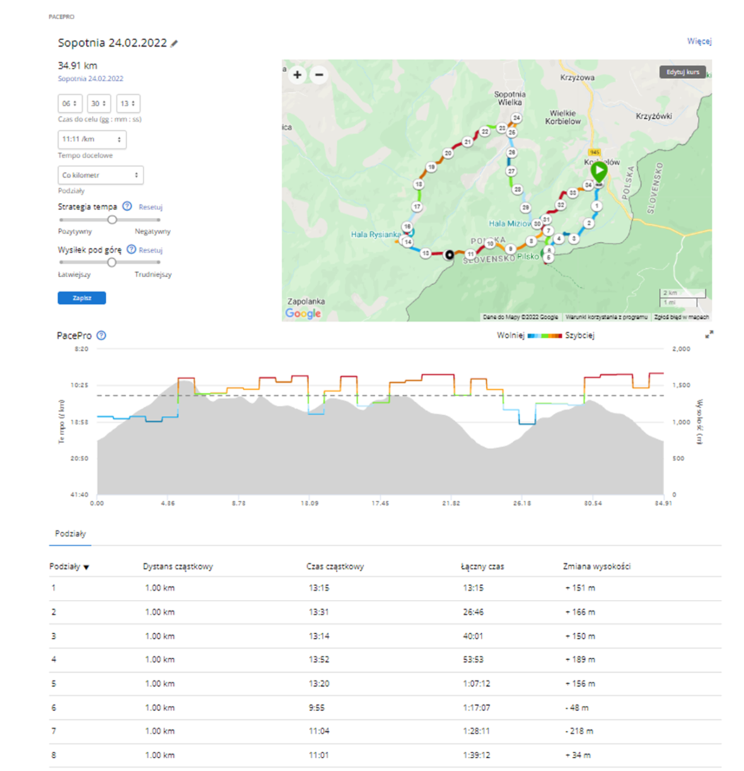
Task: Open help for Strategia tempa
Action: click(x=127, y=207)
